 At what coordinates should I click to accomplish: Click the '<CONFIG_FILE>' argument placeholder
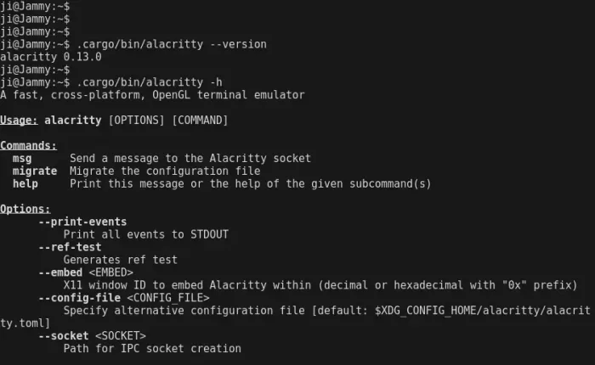168,298
